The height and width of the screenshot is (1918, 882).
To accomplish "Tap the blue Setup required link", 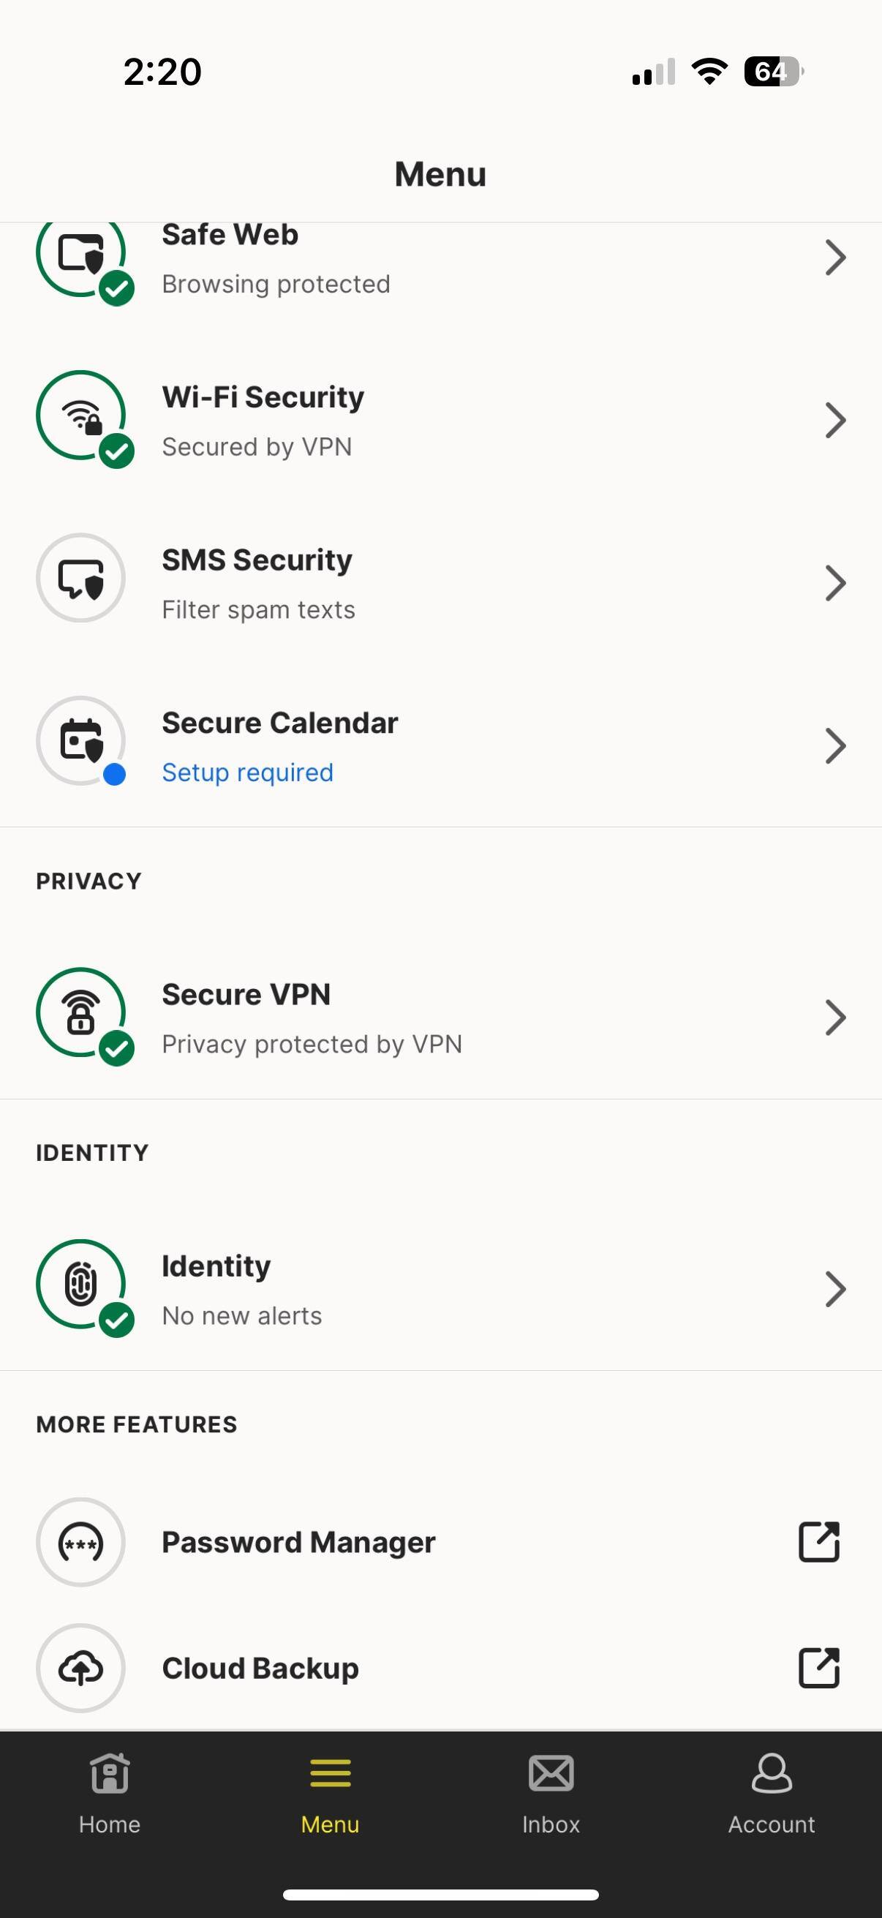I will tap(247, 773).
